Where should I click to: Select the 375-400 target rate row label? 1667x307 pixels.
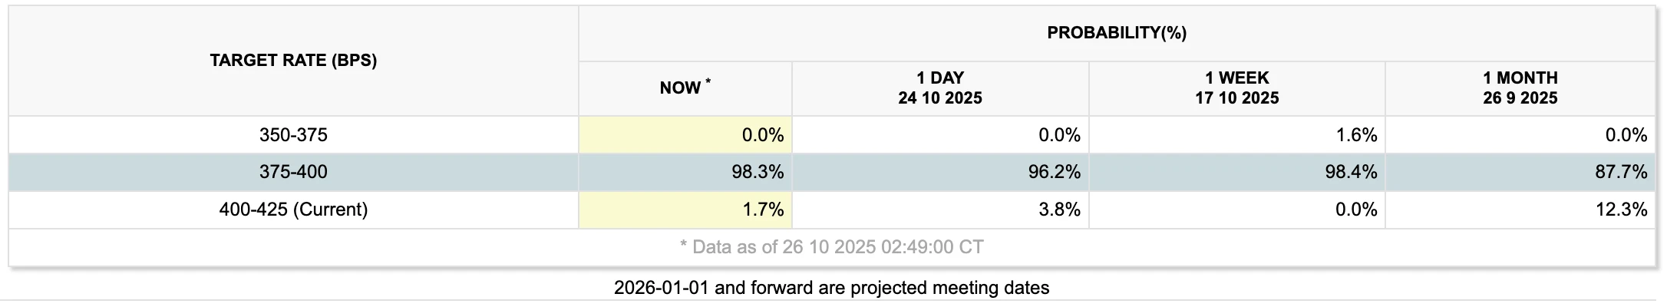(x=293, y=172)
